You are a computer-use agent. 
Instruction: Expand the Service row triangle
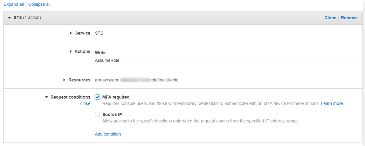[x=71, y=33]
